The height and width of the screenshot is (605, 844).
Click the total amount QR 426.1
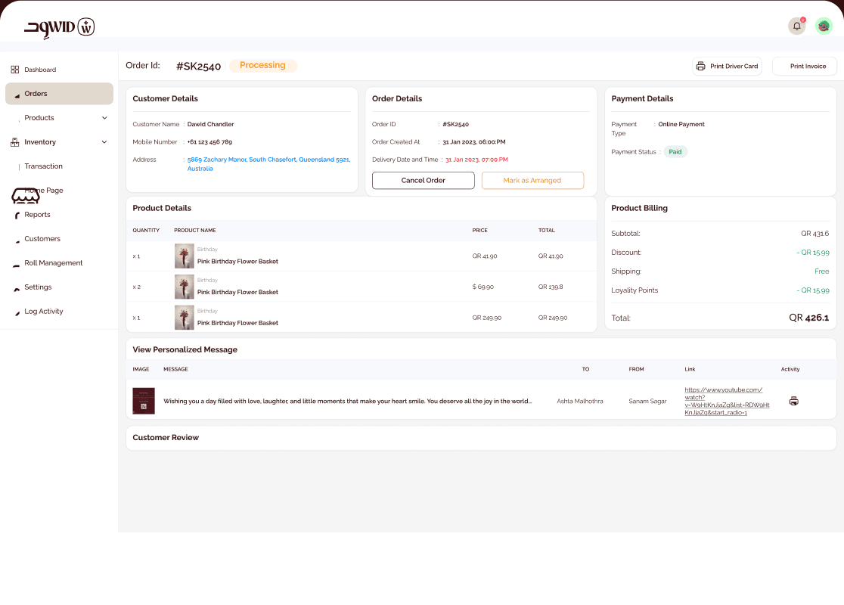coord(808,318)
